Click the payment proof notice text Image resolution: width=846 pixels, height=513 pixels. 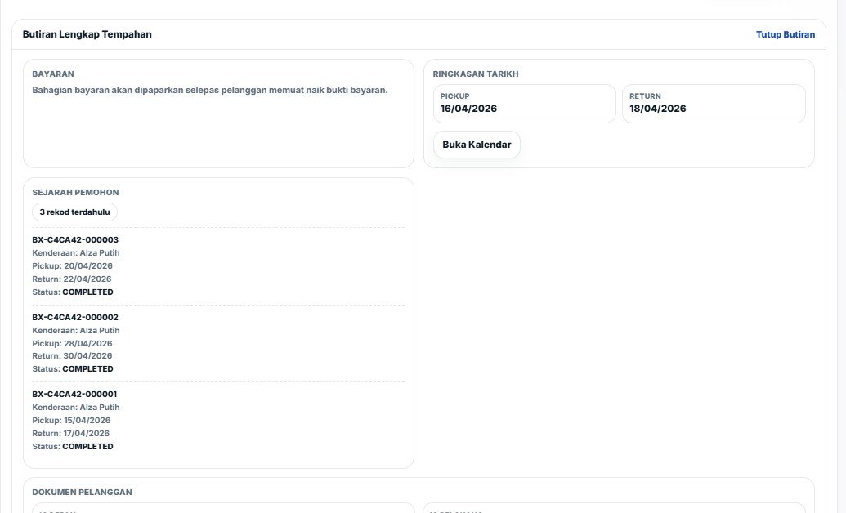coord(209,90)
